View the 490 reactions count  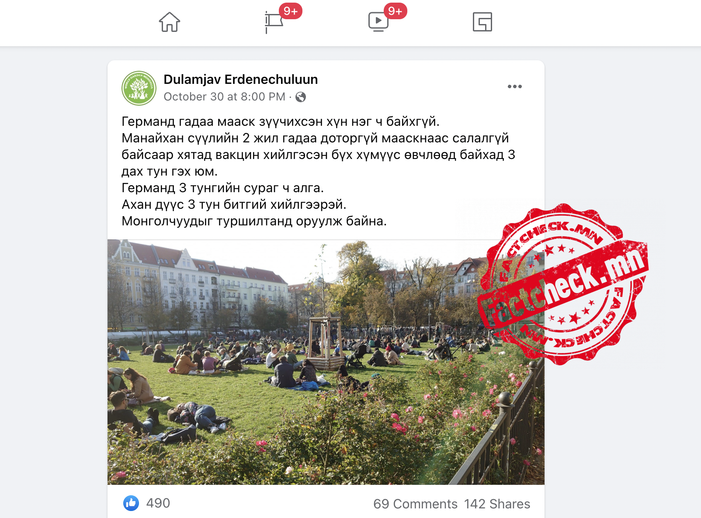click(x=158, y=503)
